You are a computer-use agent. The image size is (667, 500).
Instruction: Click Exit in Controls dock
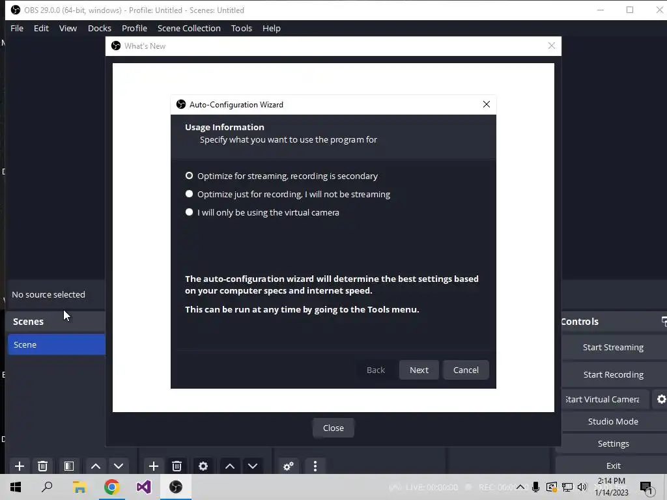[x=613, y=465]
